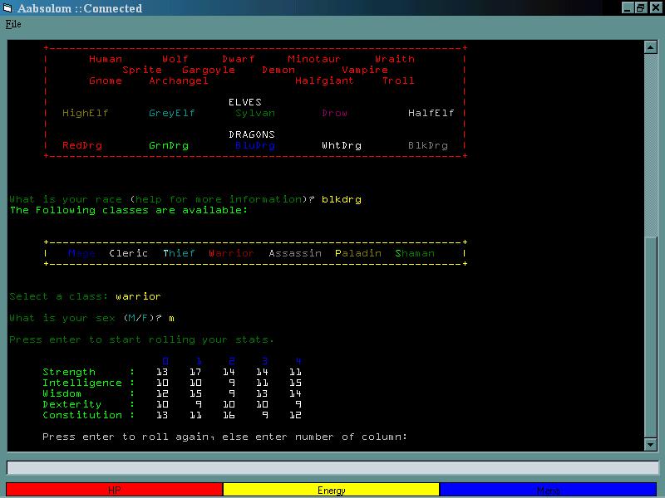Click the Strength stat label
Image resolution: width=665 pixels, height=498 pixels.
[x=69, y=373]
